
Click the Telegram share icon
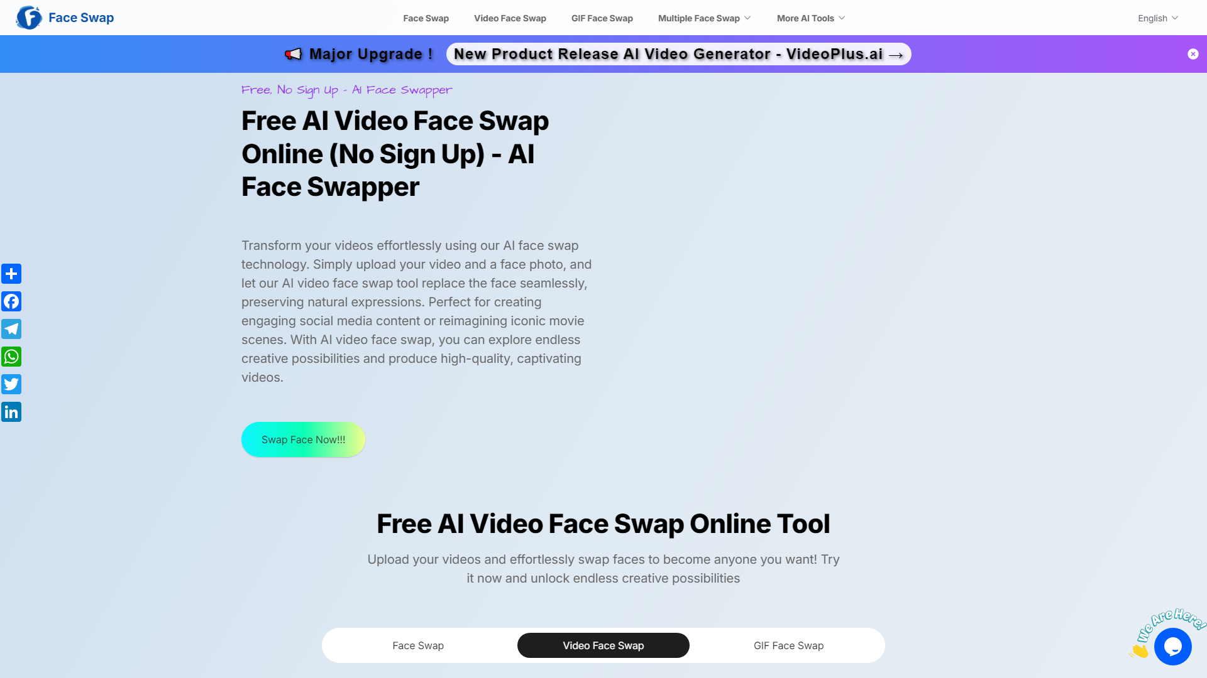click(11, 329)
